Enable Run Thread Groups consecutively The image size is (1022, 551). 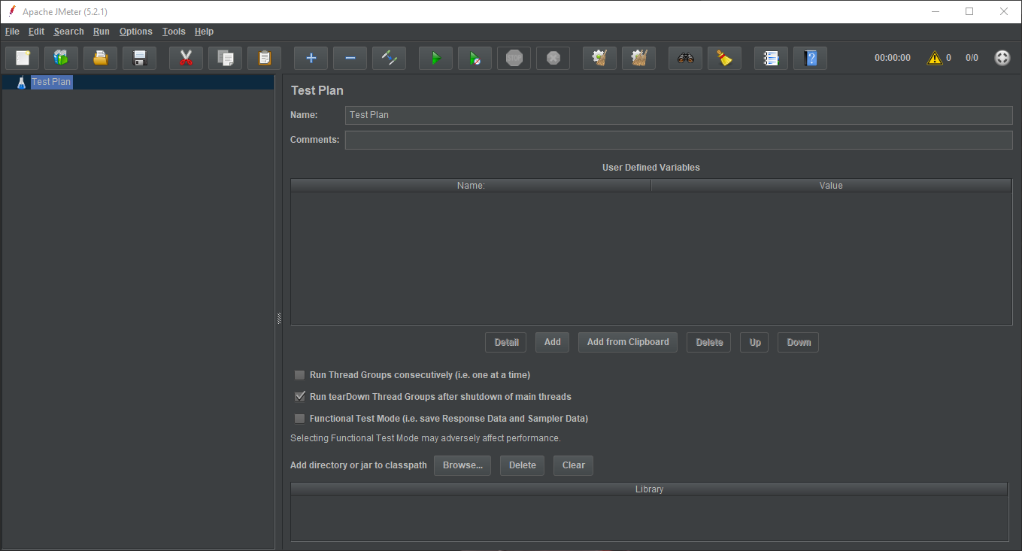coord(299,375)
